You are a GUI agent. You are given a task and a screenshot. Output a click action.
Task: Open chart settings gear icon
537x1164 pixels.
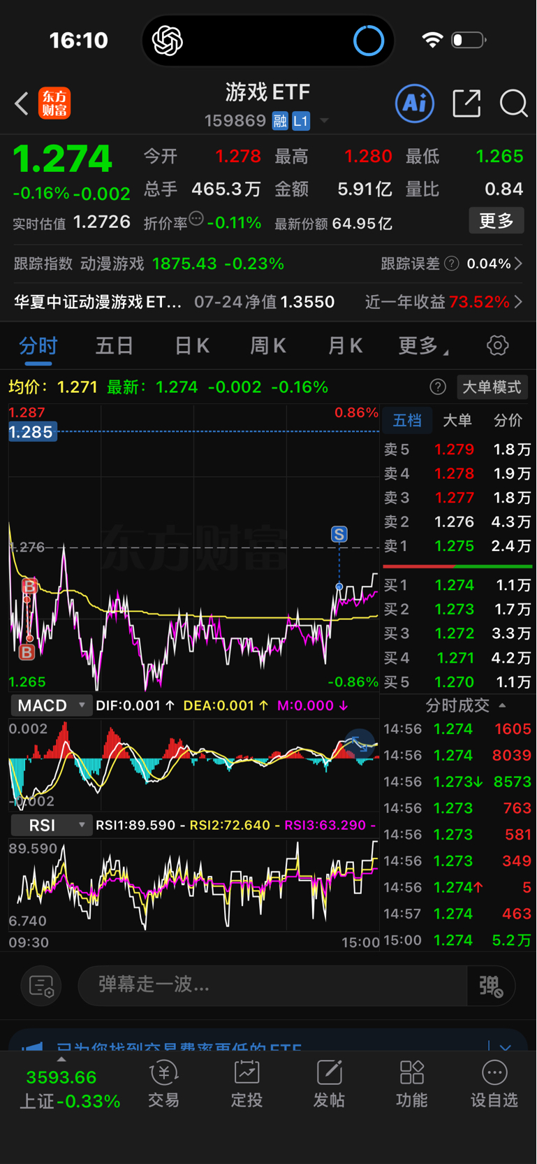pos(497,345)
